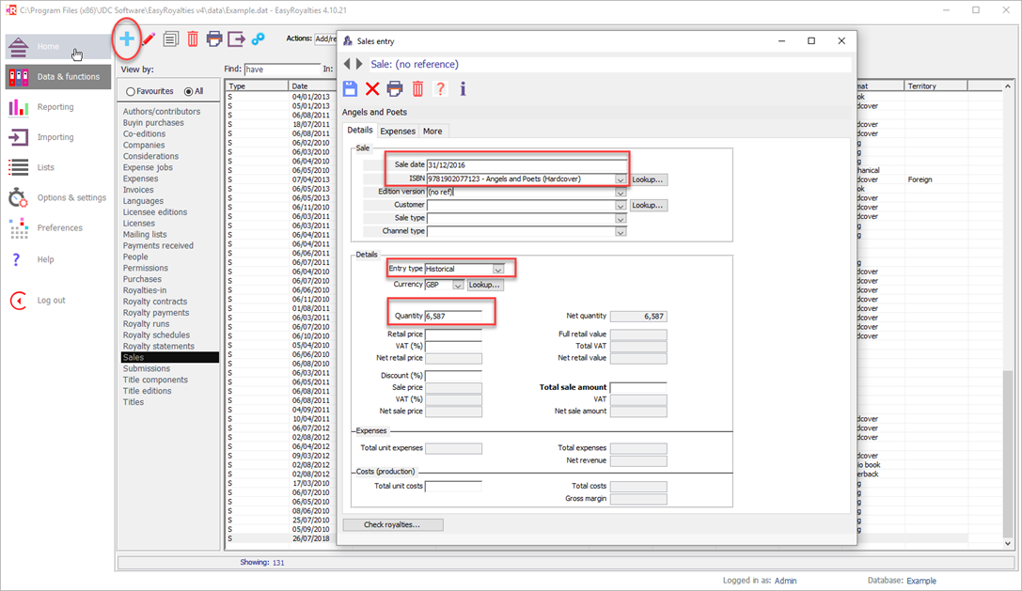This screenshot has width=1022, height=591.
Task: Expand the Customer dropdown
Action: click(620, 205)
